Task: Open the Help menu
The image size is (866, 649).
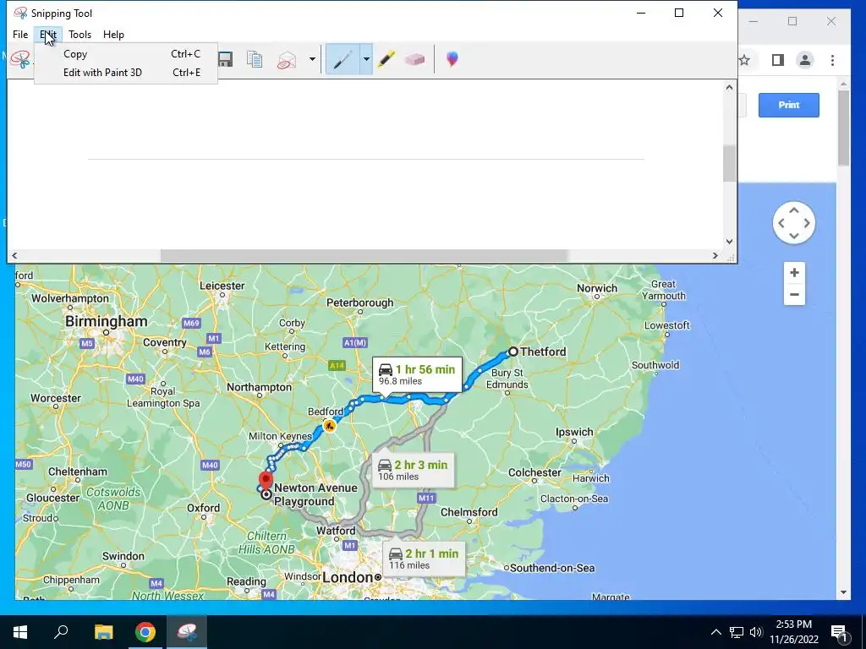Action: tap(114, 34)
